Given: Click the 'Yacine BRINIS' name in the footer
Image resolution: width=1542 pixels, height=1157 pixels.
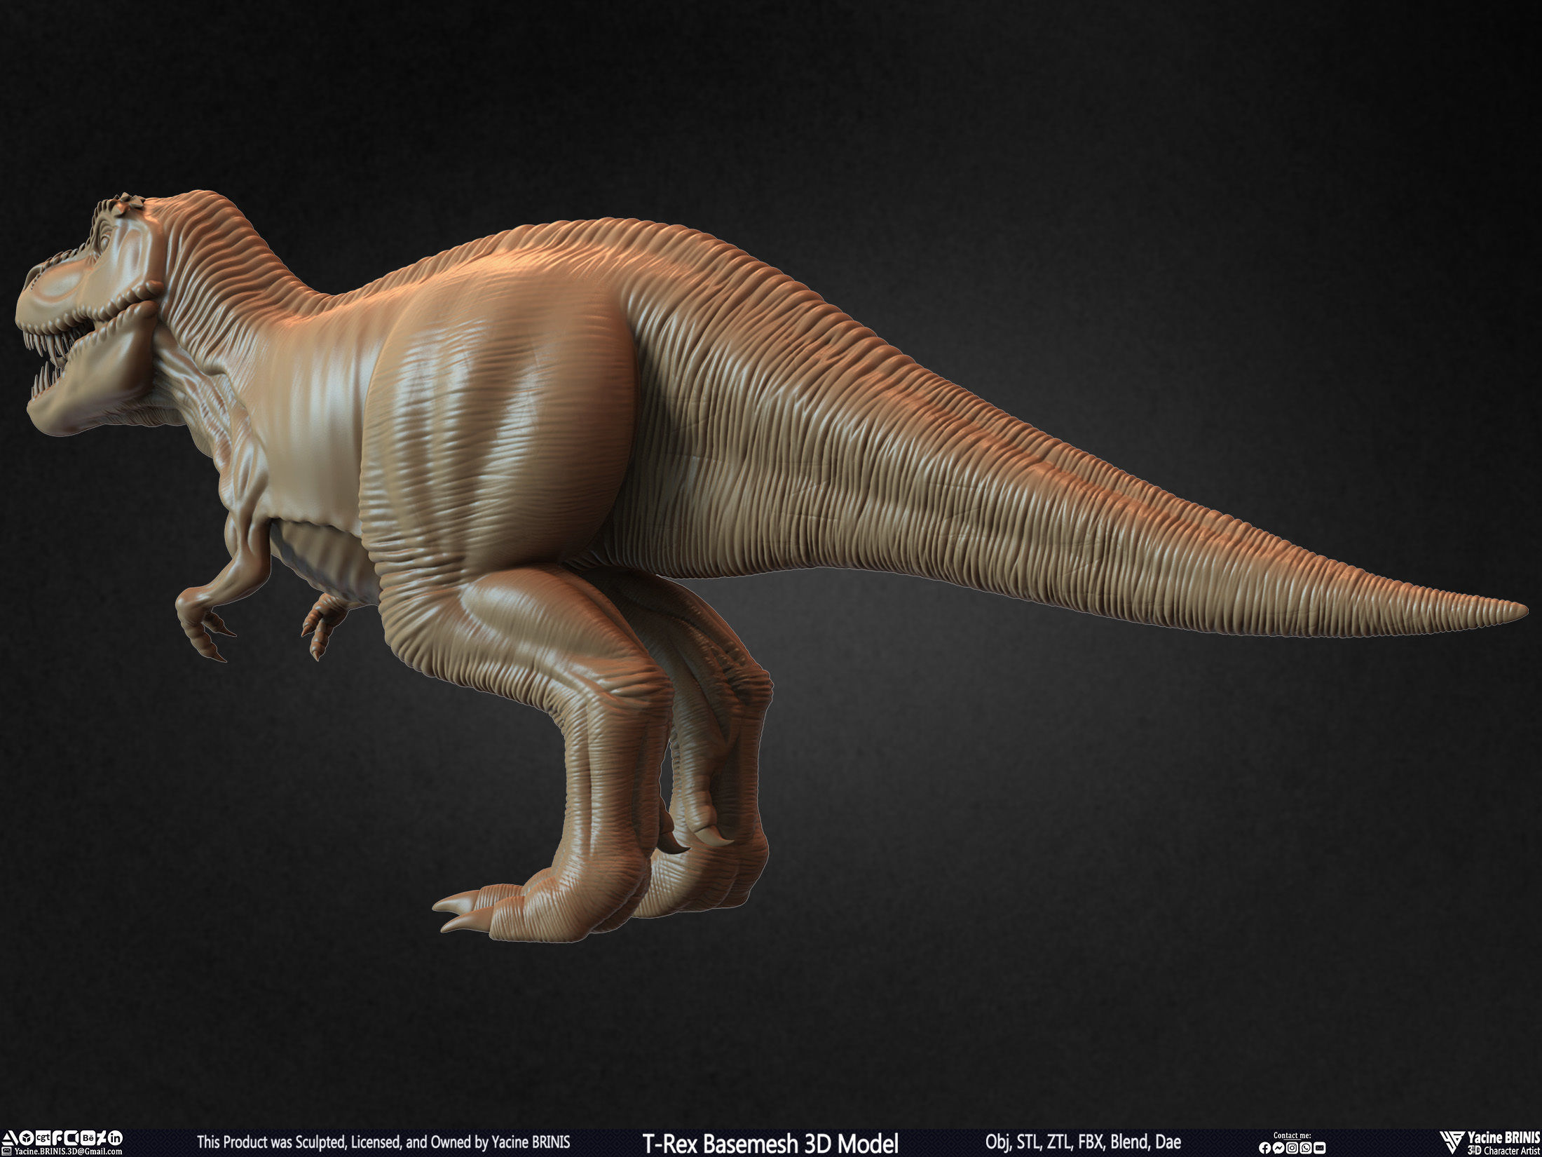Looking at the screenshot, I should (x=1503, y=1137).
